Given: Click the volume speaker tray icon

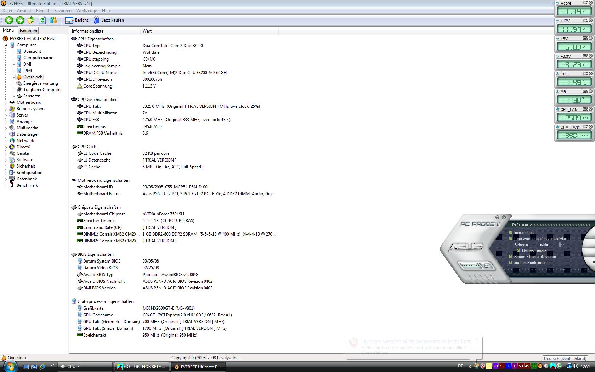Looking at the screenshot, I should [576, 366].
